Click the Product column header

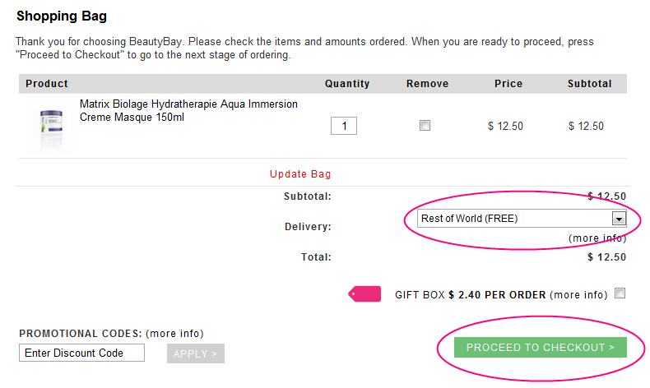pos(47,84)
